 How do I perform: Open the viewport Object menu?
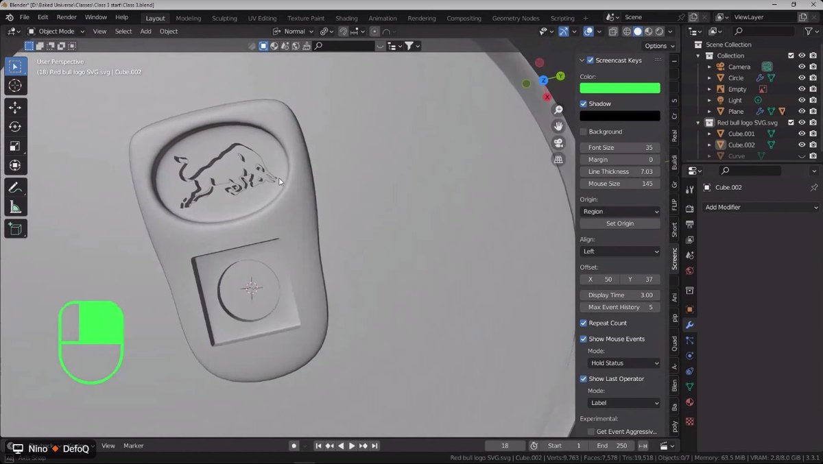(169, 32)
